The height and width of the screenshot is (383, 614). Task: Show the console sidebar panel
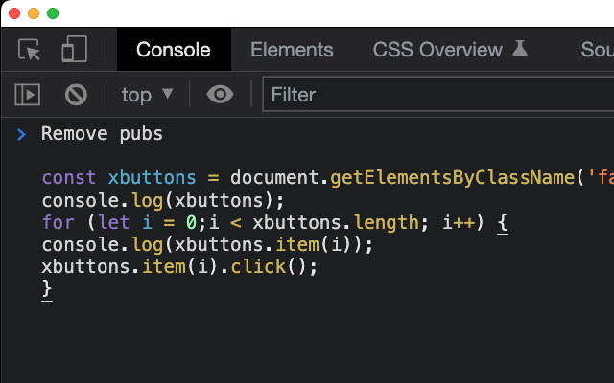click(27, 95)
